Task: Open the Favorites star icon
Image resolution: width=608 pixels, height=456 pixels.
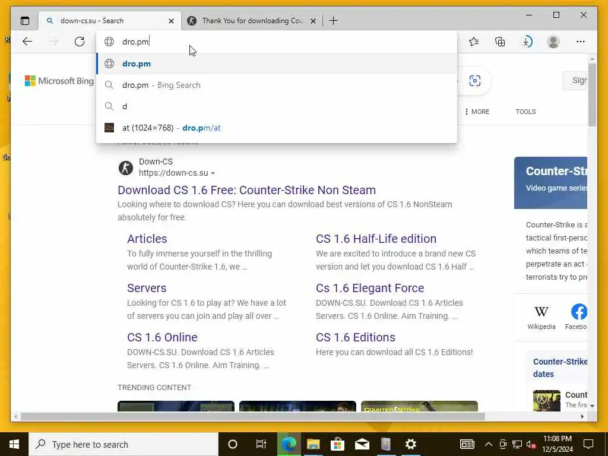Action: (x=474, y=42)
